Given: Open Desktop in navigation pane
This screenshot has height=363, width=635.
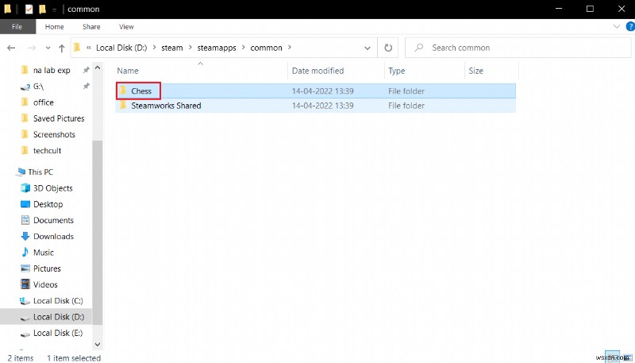Looking at the screenshot, I should pyautogui.click(x=48, y=205).
